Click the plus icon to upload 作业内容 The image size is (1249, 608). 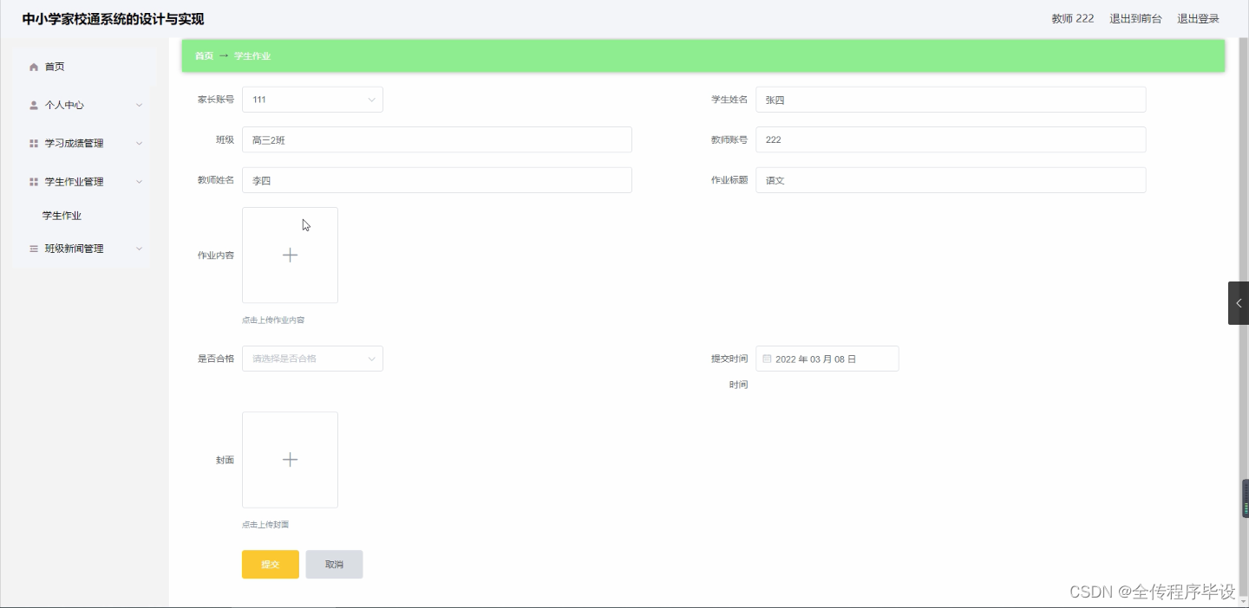(290, 255)
